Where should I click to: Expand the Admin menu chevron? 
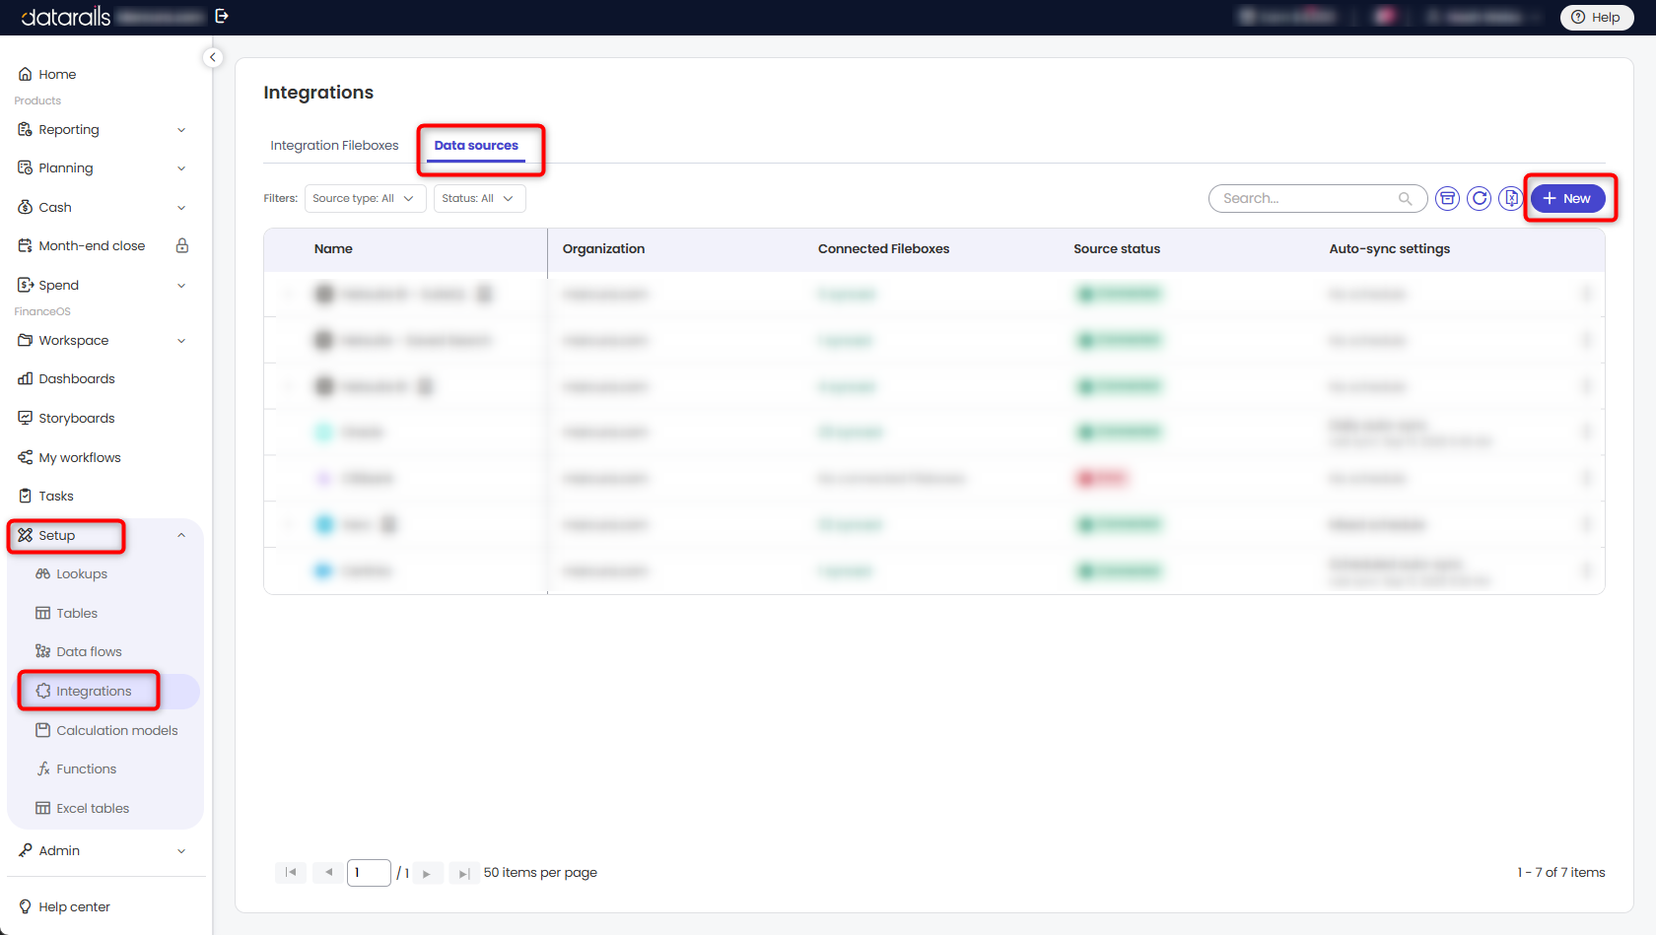tap(181, 851)
